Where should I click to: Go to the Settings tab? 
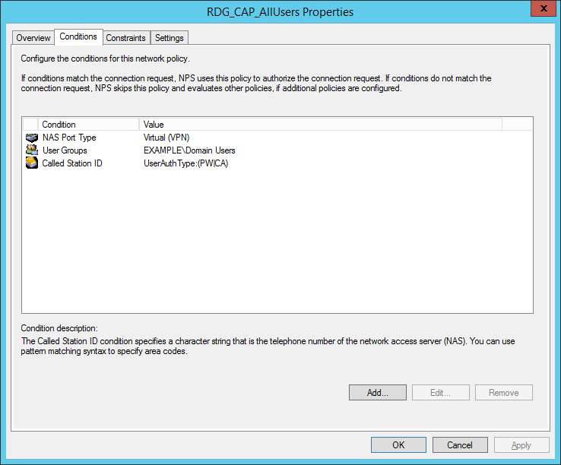point(170,38)
